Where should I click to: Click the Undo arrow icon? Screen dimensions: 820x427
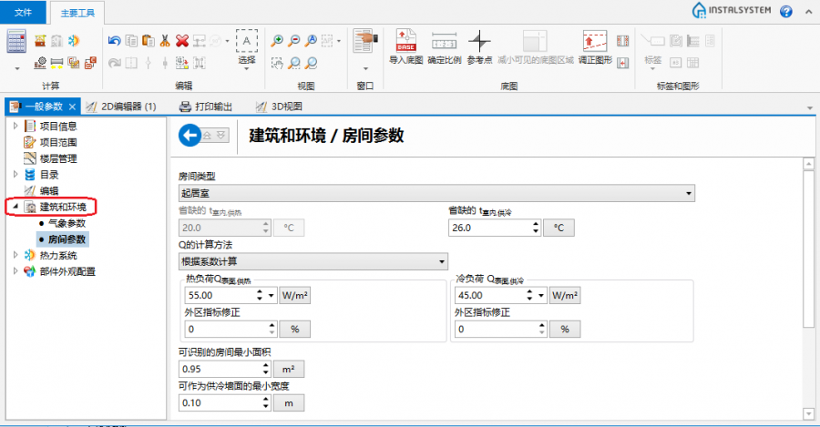pos(114,40)
